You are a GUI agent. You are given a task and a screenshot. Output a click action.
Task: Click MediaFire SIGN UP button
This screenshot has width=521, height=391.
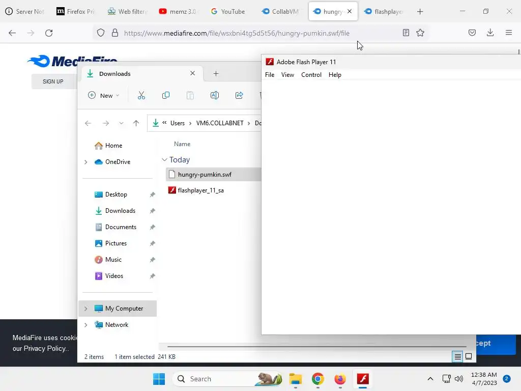[53, 81]
